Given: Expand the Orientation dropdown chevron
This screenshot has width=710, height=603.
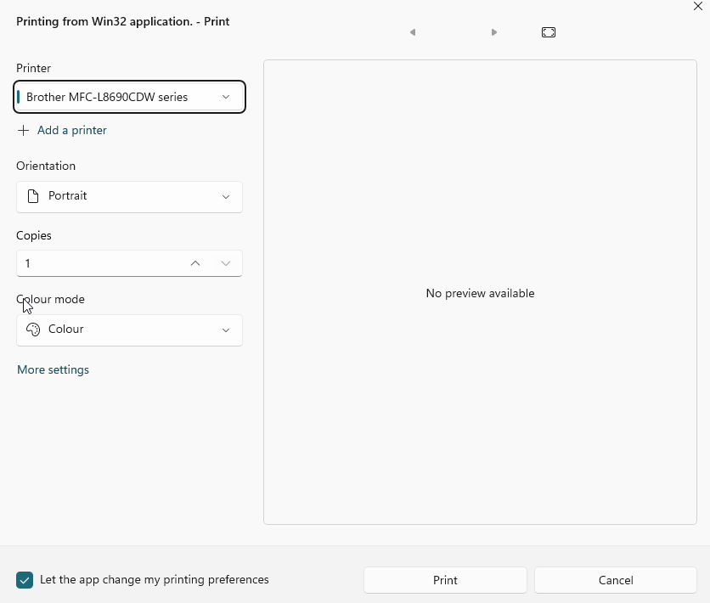Looking at the screenshot, I should [x=226, y=197].
